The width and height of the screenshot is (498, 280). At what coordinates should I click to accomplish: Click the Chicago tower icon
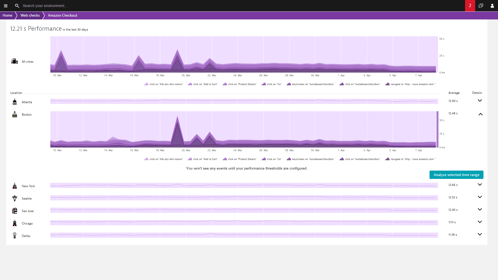(15, 223)
